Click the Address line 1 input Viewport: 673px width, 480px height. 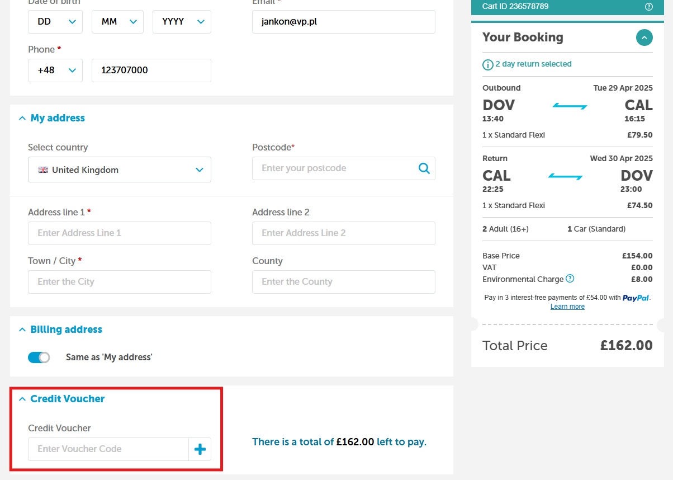[120, 233]
